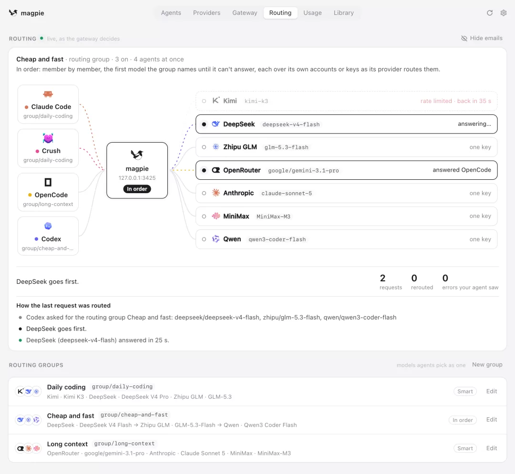Click the DeepSeek whale logo
The image size is (515, 474).
216,124
